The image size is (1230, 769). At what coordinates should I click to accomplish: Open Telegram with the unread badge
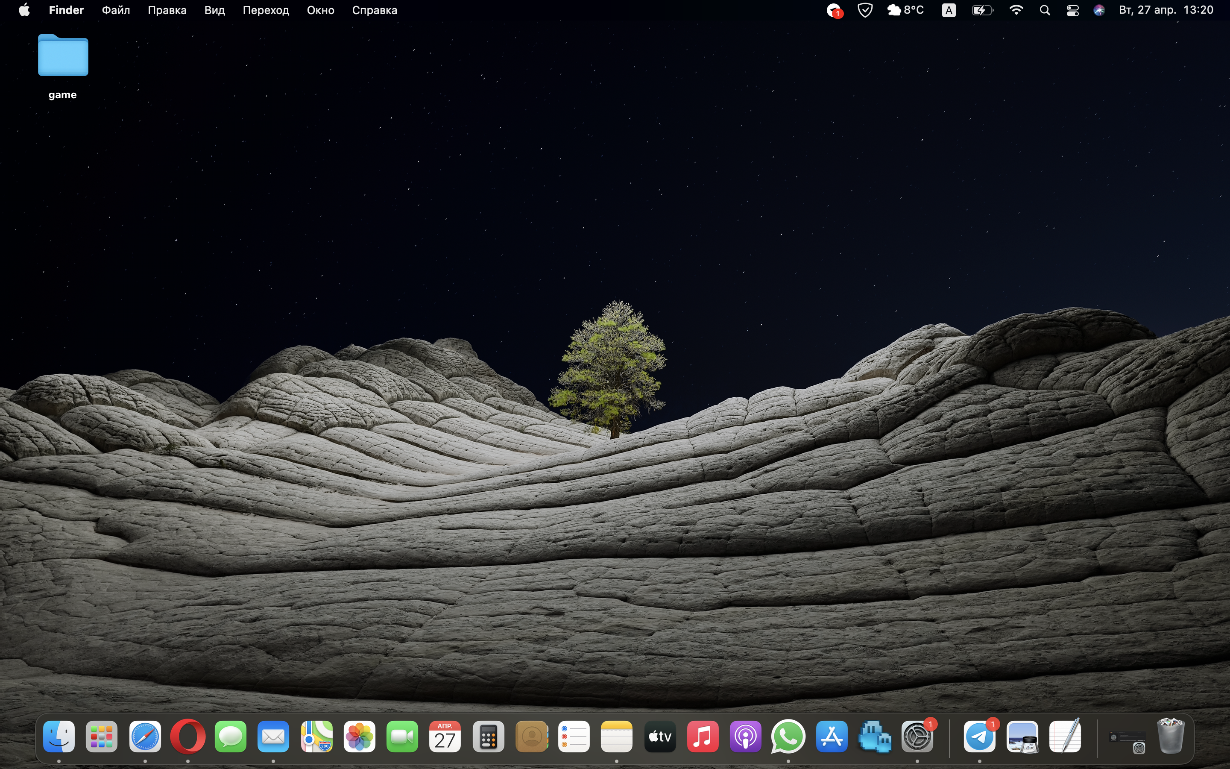(979, 737)
